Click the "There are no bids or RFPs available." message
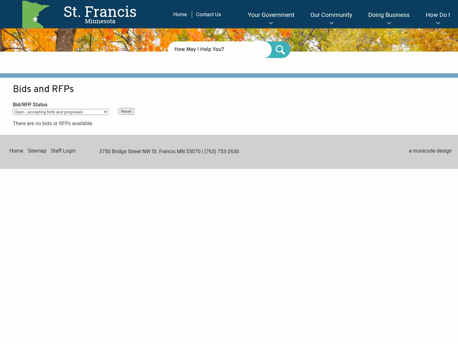 coord(53,124)
